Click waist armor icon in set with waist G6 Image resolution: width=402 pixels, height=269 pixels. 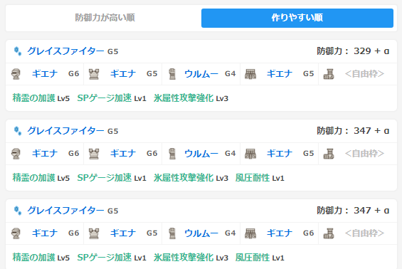coord(250,233)
